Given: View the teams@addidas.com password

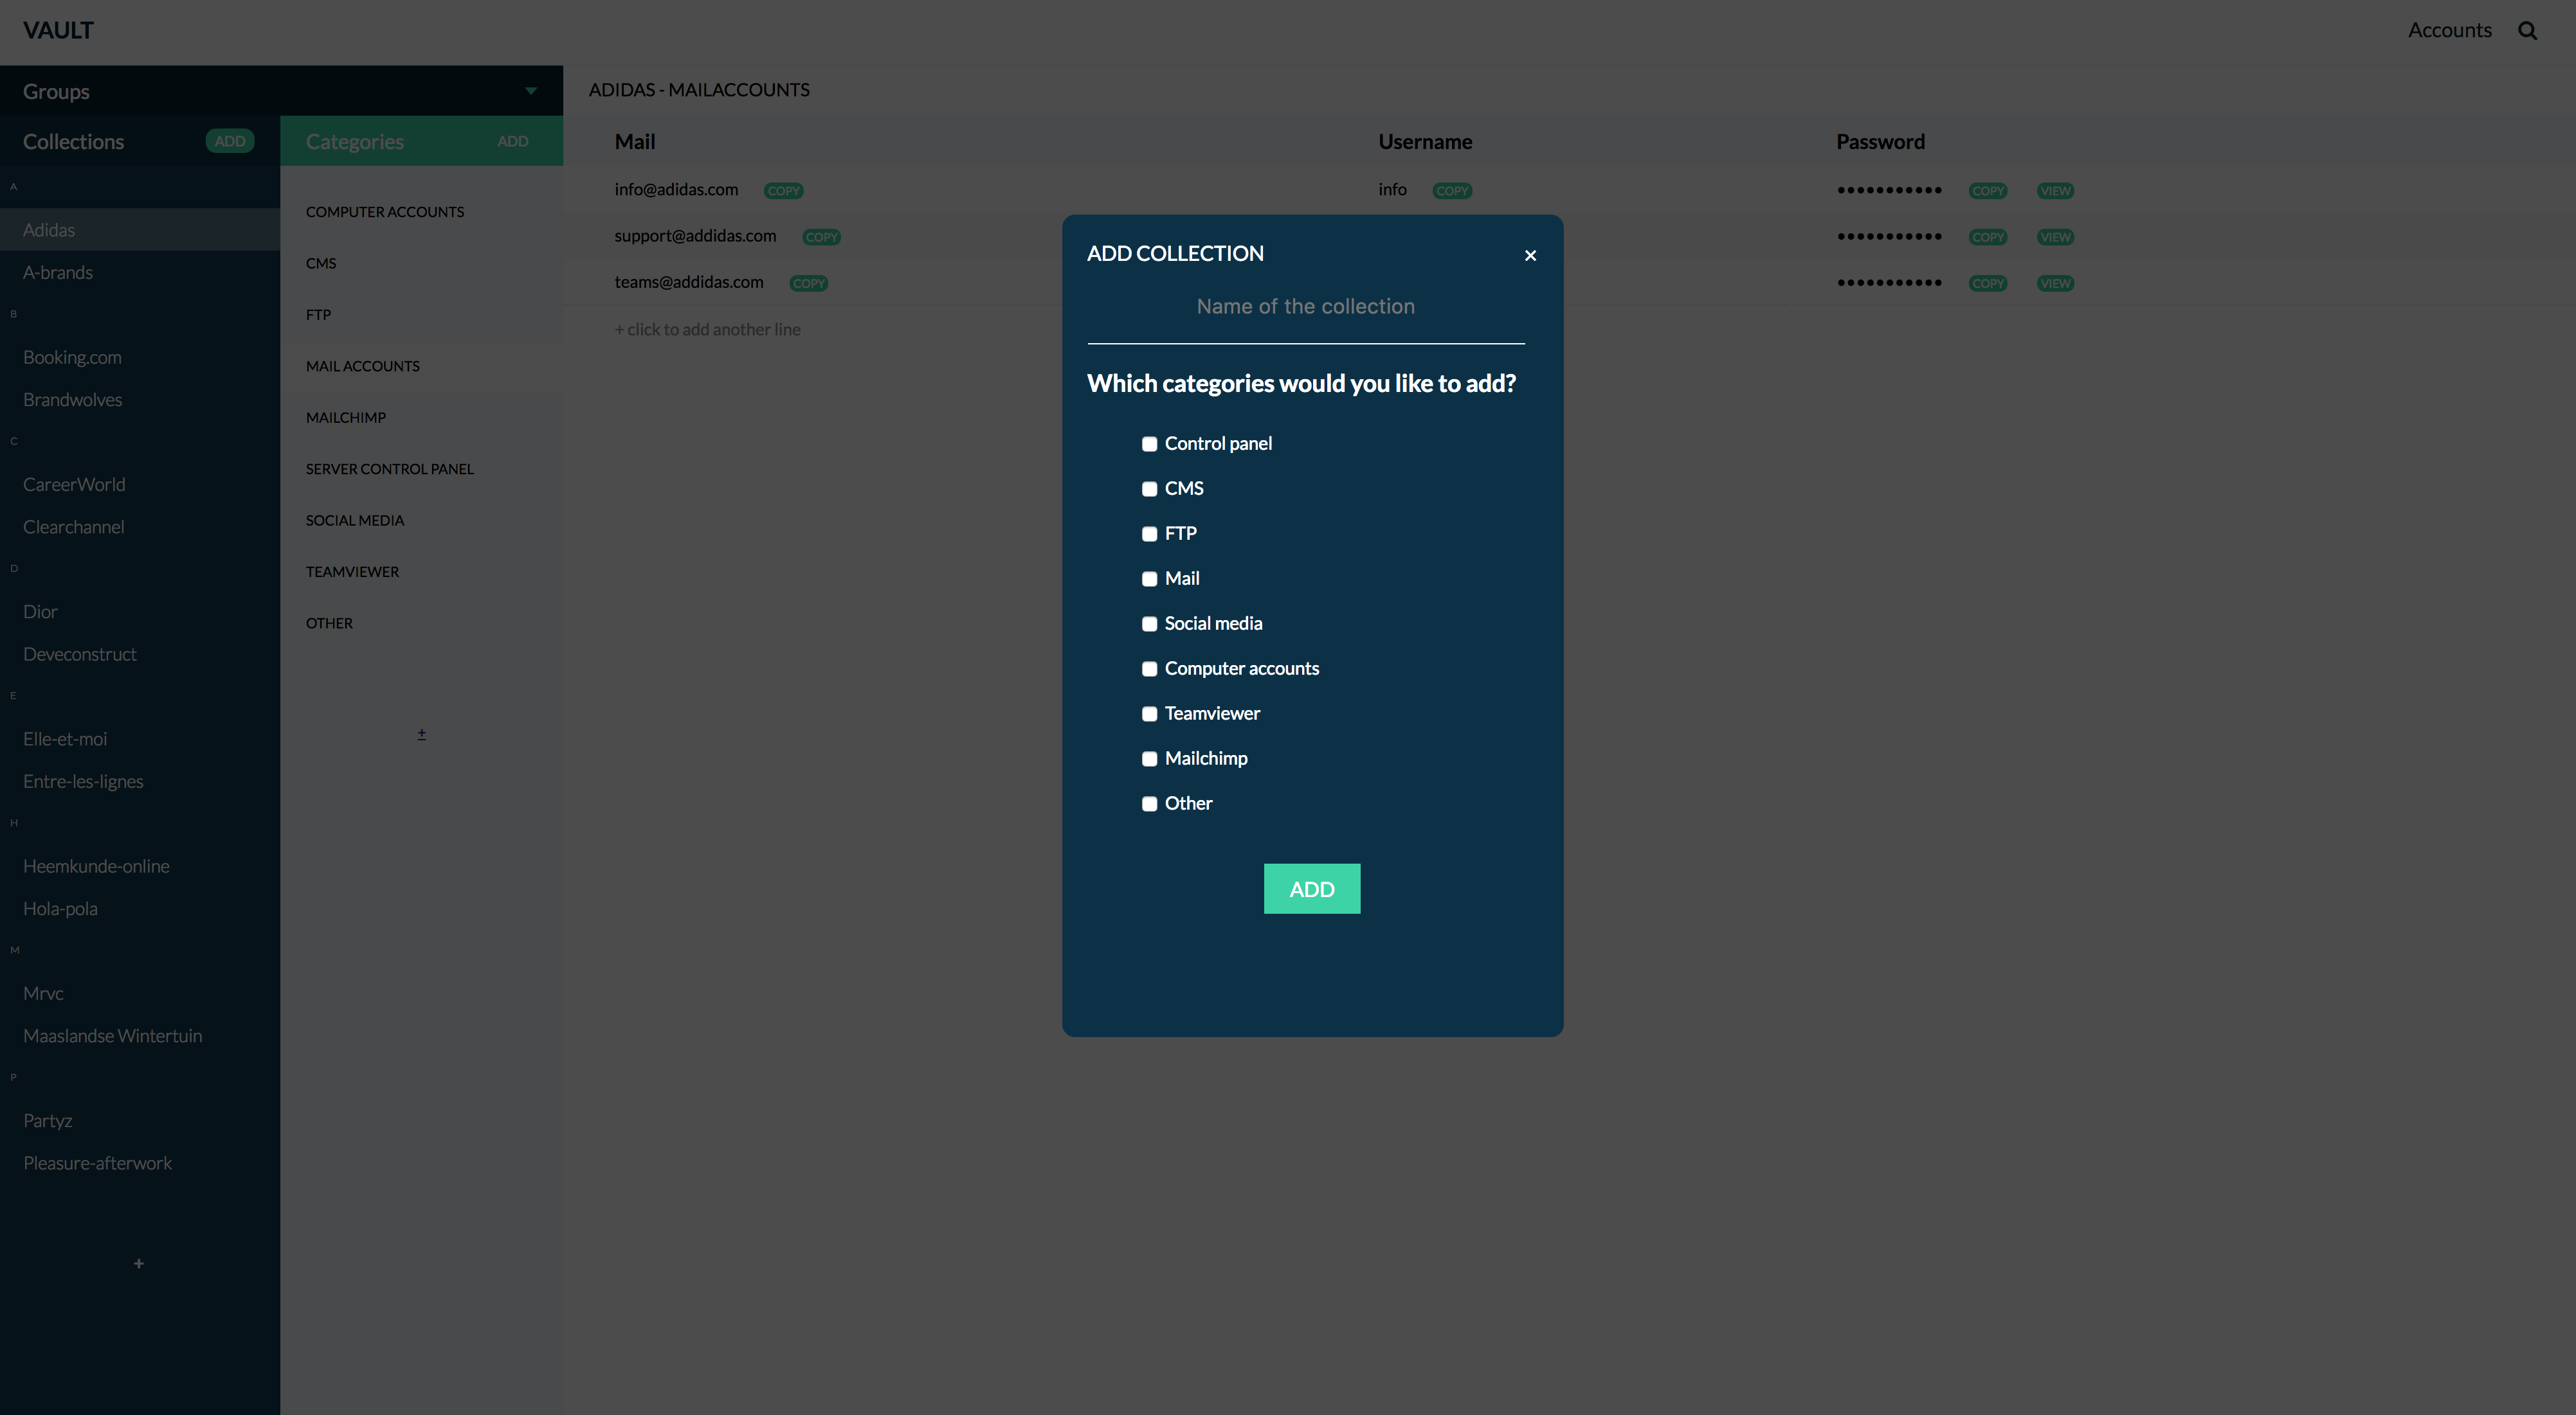Looking at the screenshot, I should tap(2055, 284).
